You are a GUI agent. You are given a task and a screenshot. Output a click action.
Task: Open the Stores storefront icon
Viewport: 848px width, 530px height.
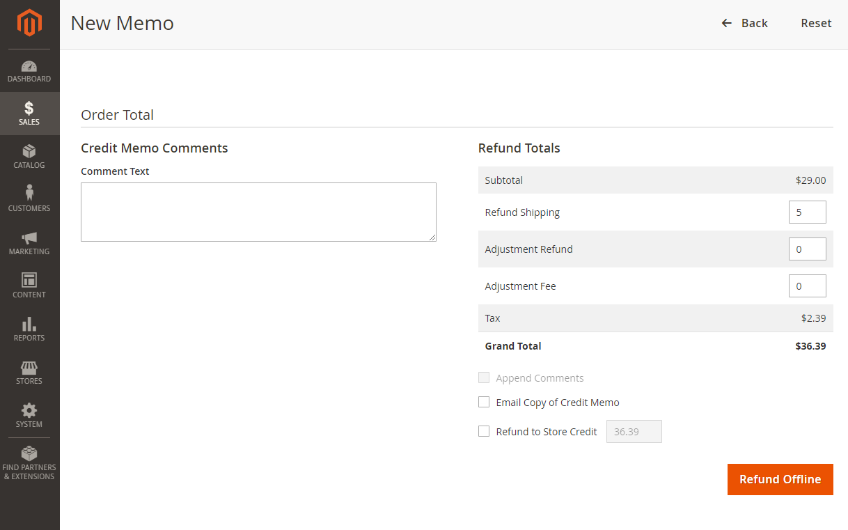(x=29, y=367)
